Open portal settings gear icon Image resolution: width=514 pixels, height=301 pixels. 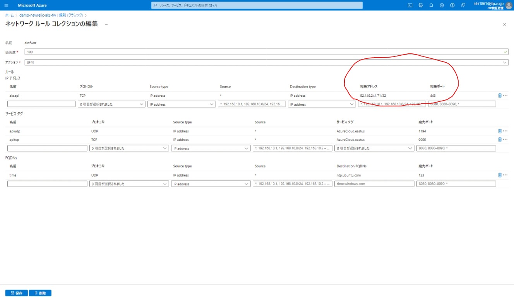click(442, 5)
